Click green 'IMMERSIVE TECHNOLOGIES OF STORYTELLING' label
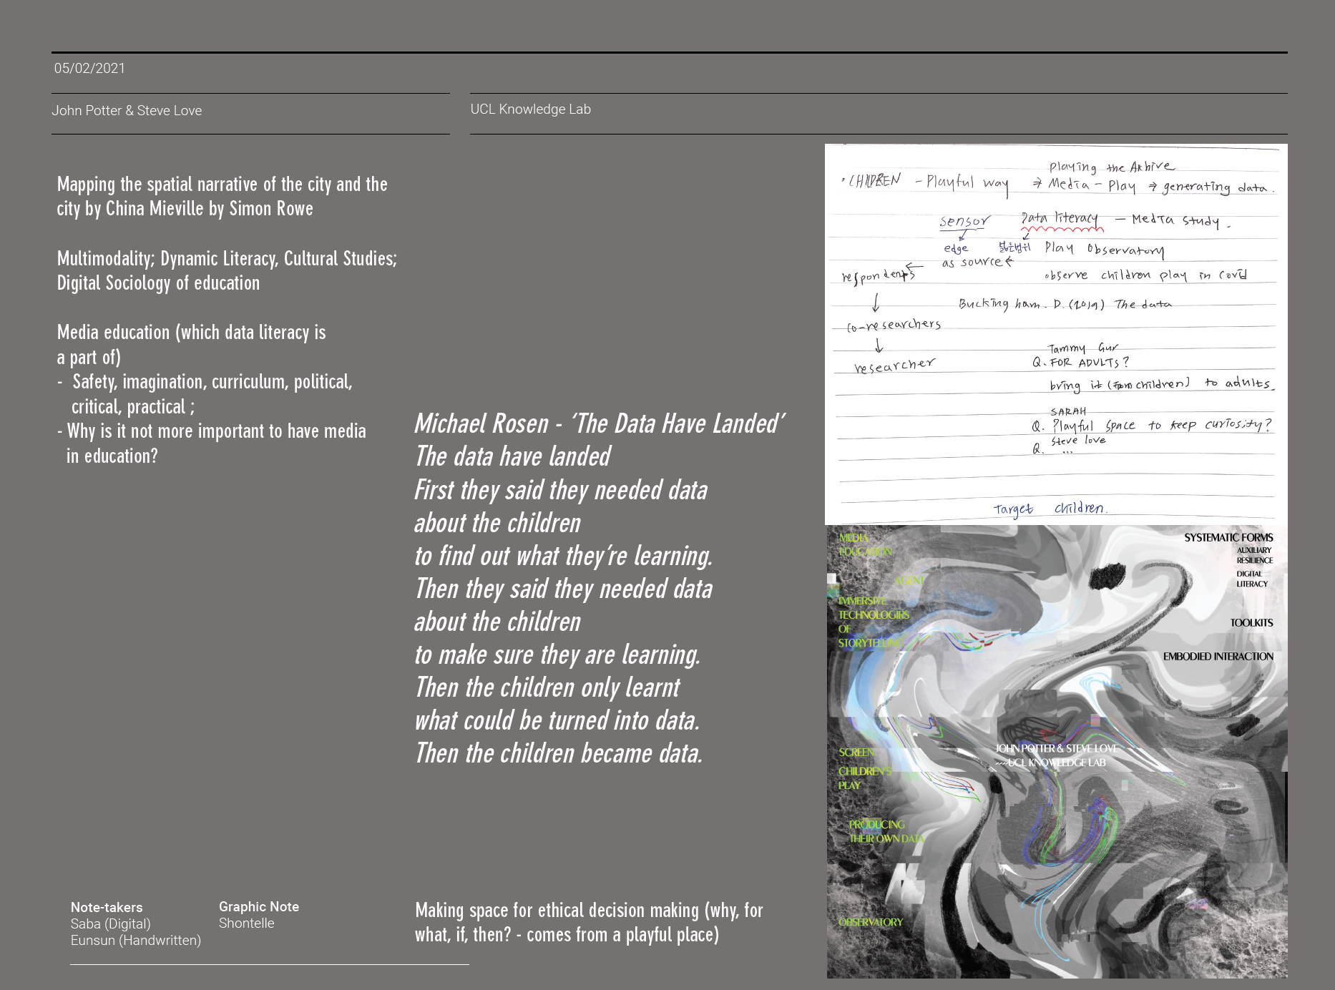Viewport: 1335px width, 990px height. pos(874,622)
